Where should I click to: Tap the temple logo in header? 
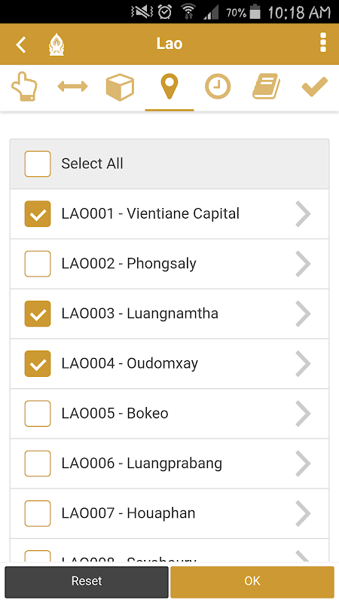pyautogui.click(x=56, y=44)
